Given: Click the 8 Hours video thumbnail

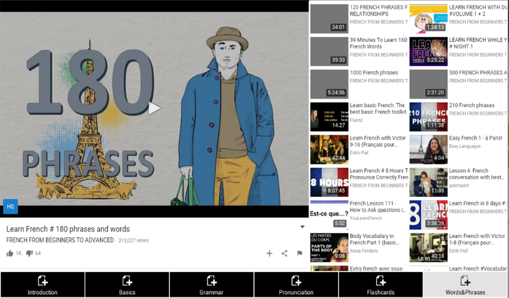Looking at the screenshot, I should click(x=329, y=182).
